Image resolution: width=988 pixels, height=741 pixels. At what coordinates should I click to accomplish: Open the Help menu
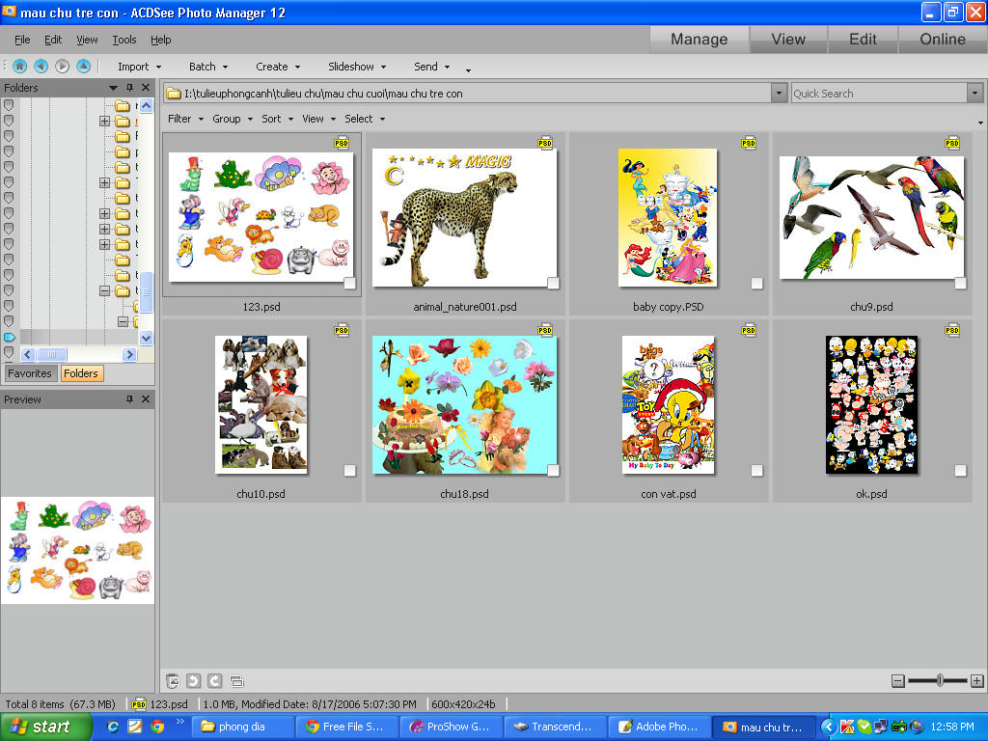(161, 40)
